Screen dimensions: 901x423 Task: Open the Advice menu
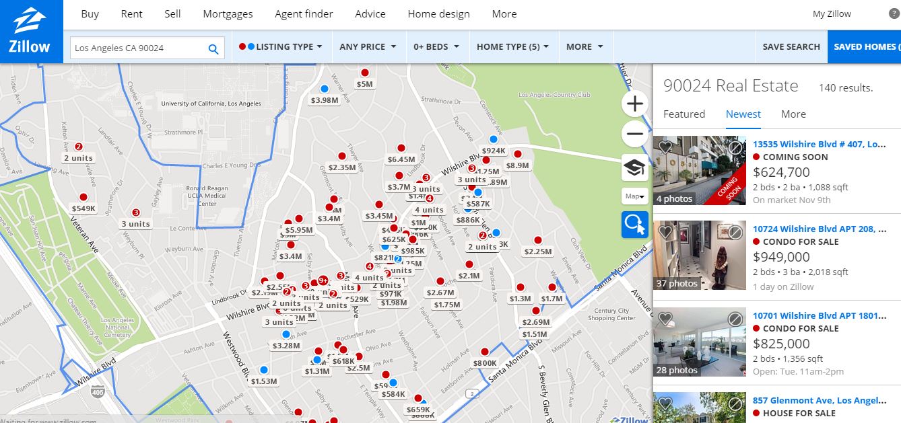(370, 14)
